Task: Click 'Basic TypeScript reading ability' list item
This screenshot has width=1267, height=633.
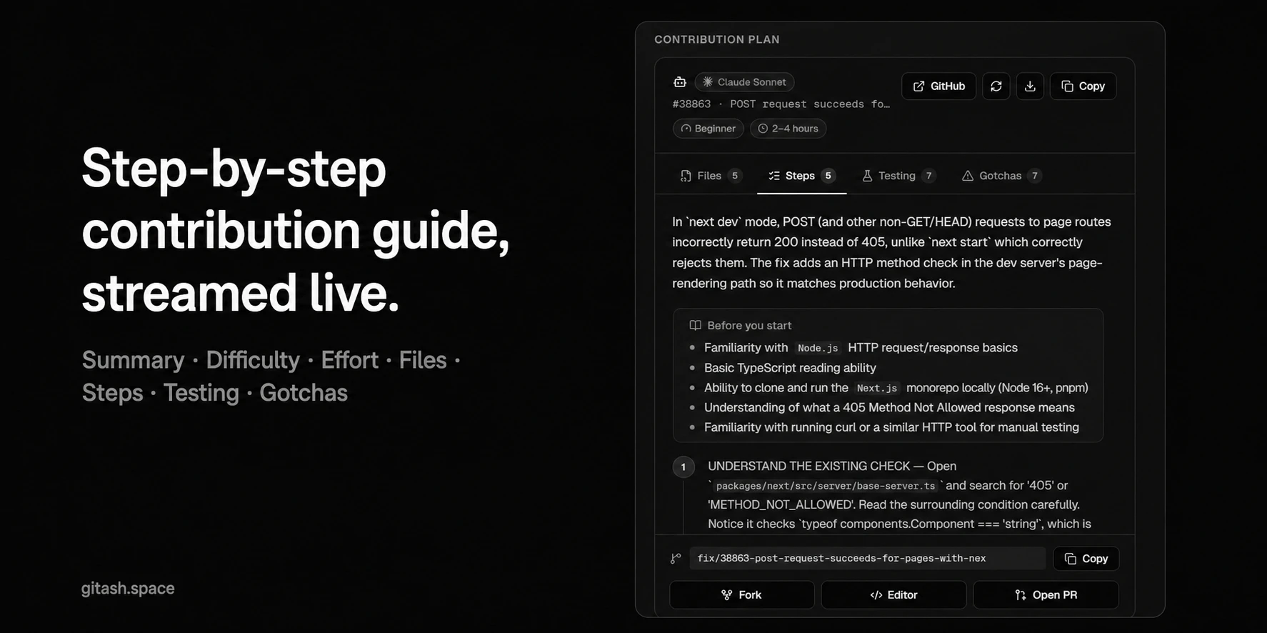Action: [x=790, y=368]
